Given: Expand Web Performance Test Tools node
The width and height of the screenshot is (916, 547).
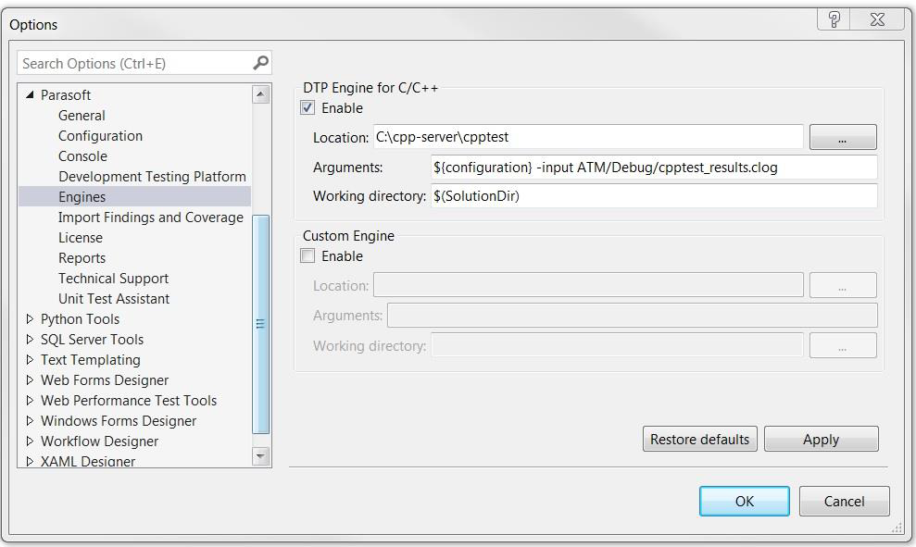Looking at the screenshot, I should 30,401.
